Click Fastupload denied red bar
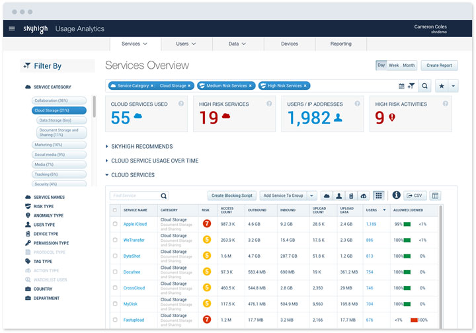Image resolution: width=476 pixels, height=333 pixels. click(414, 320)
